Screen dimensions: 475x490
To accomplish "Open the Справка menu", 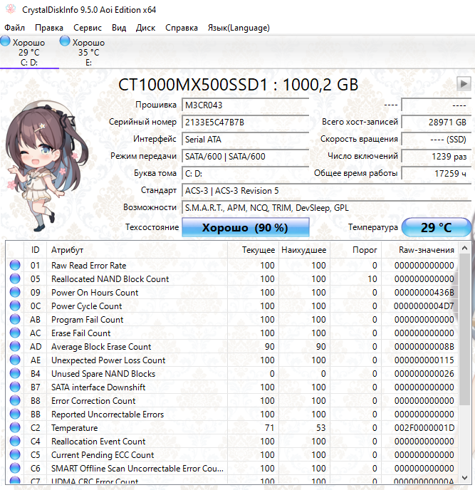I will 182,28.
